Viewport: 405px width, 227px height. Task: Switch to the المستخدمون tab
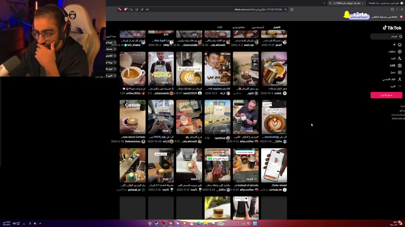click(x=258, y=27)
